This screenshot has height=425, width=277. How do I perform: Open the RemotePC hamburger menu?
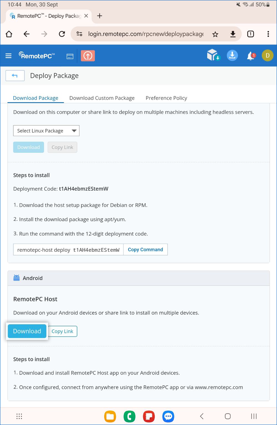9,56
